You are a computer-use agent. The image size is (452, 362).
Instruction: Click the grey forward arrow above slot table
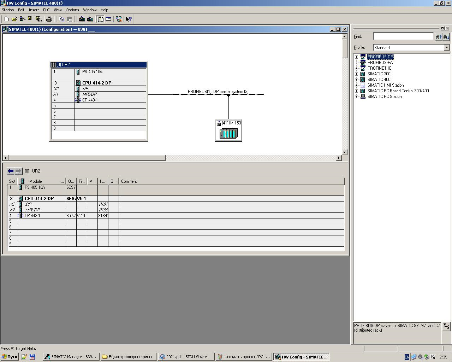pyautogui.click(x=18, y=171)
